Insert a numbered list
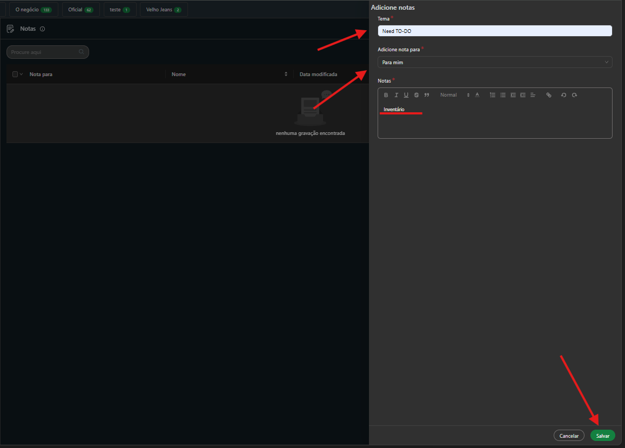Viewport: 625px width, 448px height. click(x=492, y=95)
